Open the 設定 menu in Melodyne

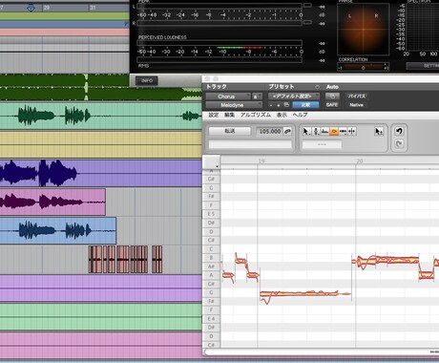[214, 115]
